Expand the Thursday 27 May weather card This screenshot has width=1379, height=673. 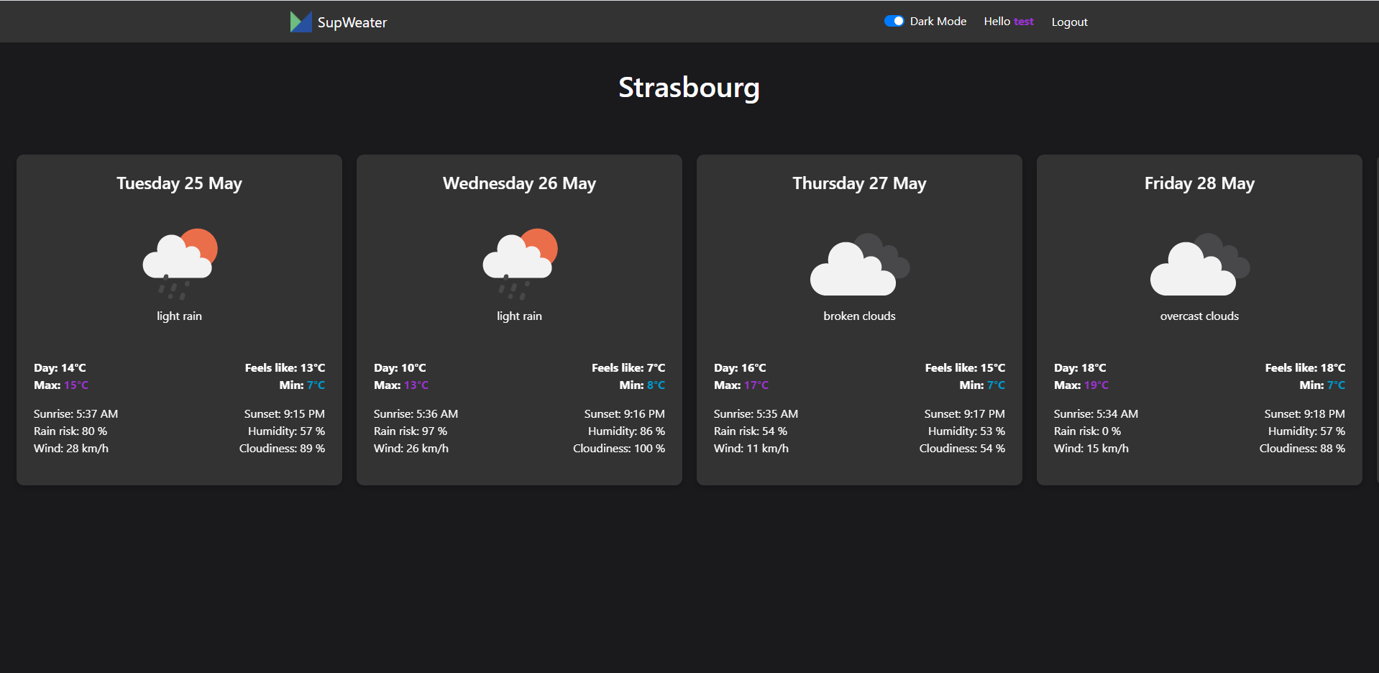coord(858,320)
